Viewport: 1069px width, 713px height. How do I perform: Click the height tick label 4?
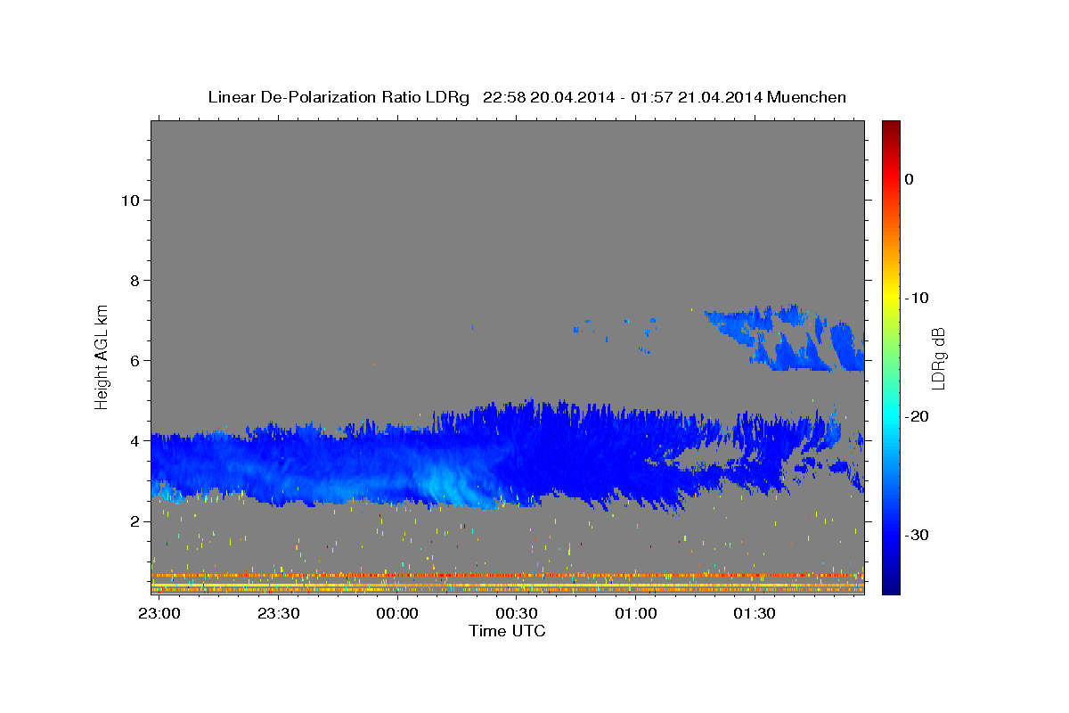tap(135, 440)
